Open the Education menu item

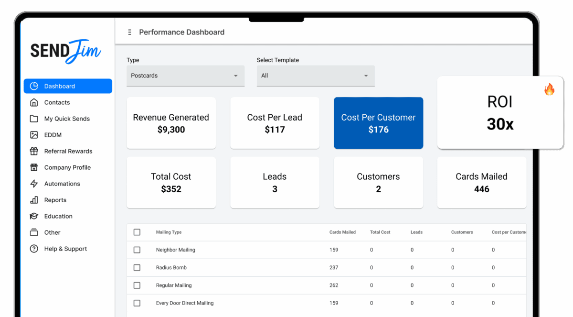coord(58,216)
